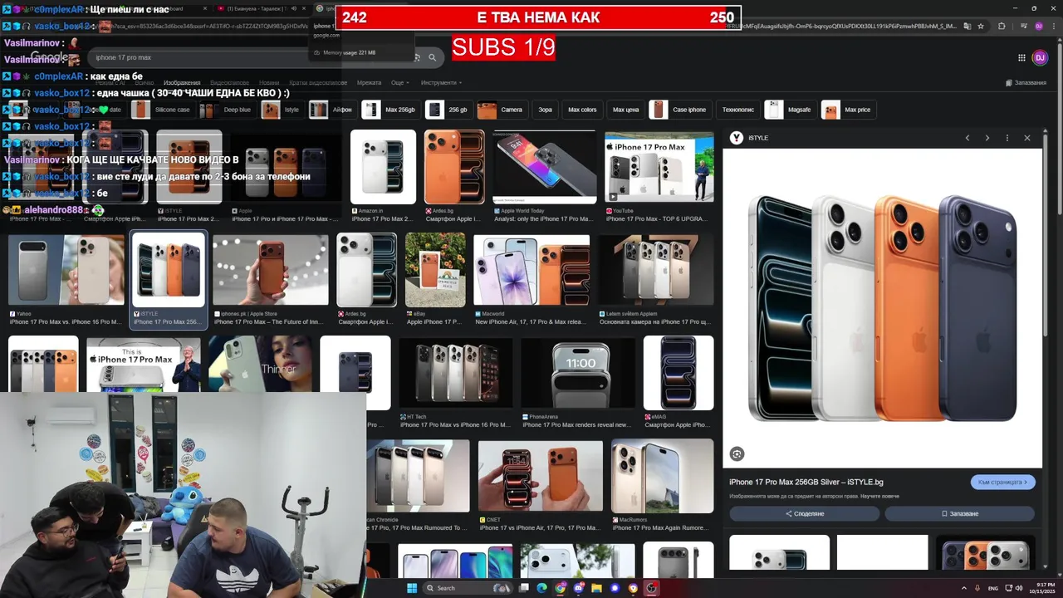The height and width of the screenshot is (598, 1063).
Task: Select the 'Silicone case' filter chip
Action: point(163,110)
